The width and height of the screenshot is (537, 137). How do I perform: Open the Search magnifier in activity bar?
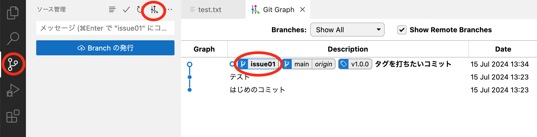tap(13, 38)
